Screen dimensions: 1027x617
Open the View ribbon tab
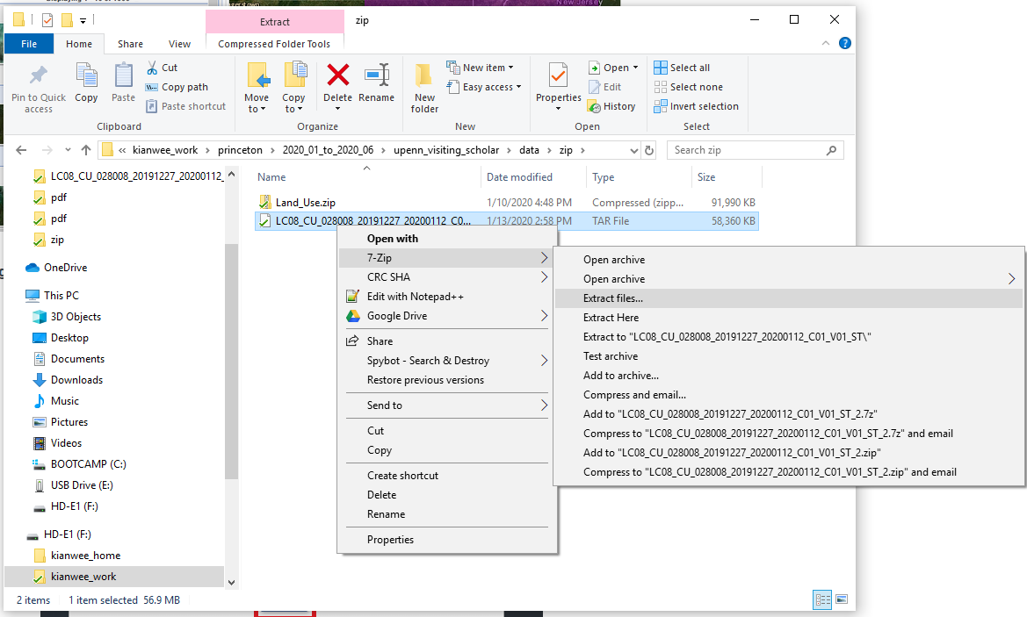coord(179,44)
